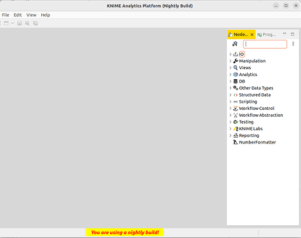Screen dimensions: 301x238
Task: Select the "DB" tree label
Action: click(242, 81)
